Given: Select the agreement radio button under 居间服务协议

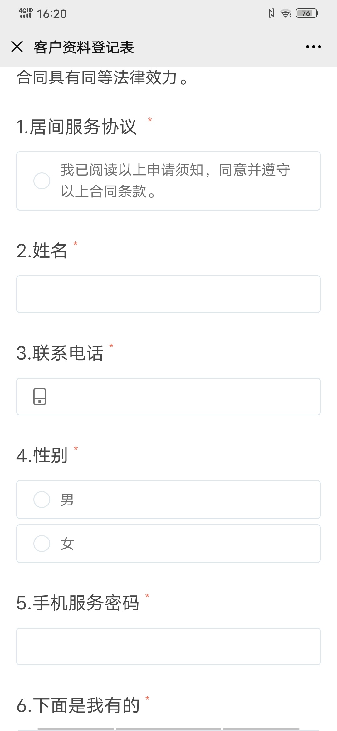Looking at the screenshot, I should pos(42,181).
